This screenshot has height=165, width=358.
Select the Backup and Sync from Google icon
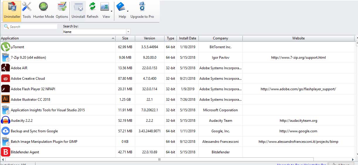click(5, 131)
